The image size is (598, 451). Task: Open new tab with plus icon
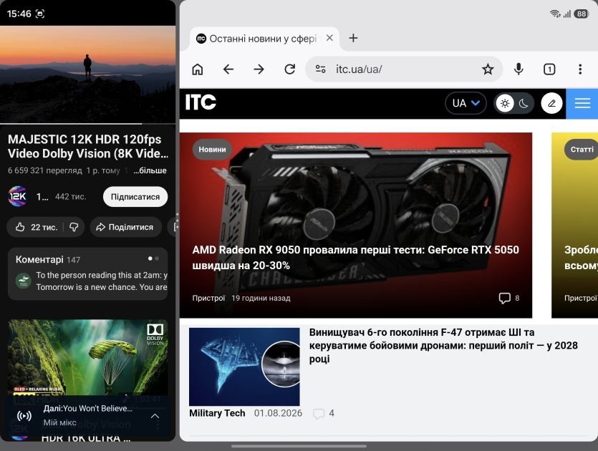tap(353, 38)
